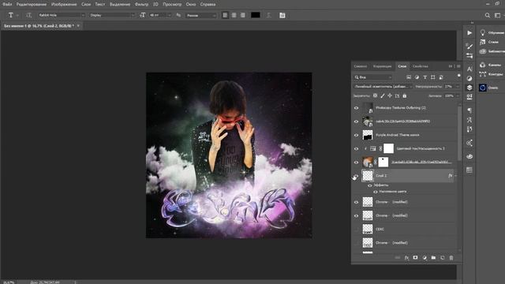Hide the hue/saturation adjustment layer

pos(356,149)
